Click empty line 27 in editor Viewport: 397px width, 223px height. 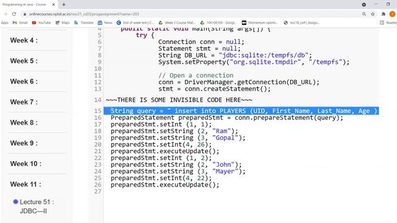[x=241, y=191]
